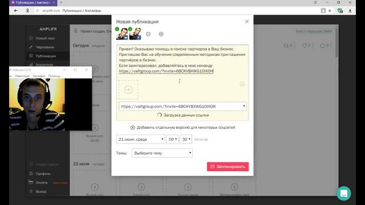
Task: Click the likes heart counter icon
Action: [x=304, y=46]
